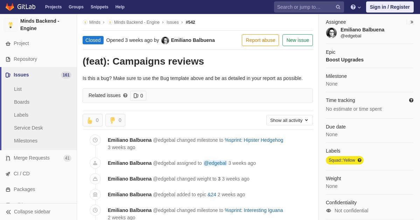Open the %sprint: Interesting Iguana milestone link
Screen dimensions: 420x220
254,210
